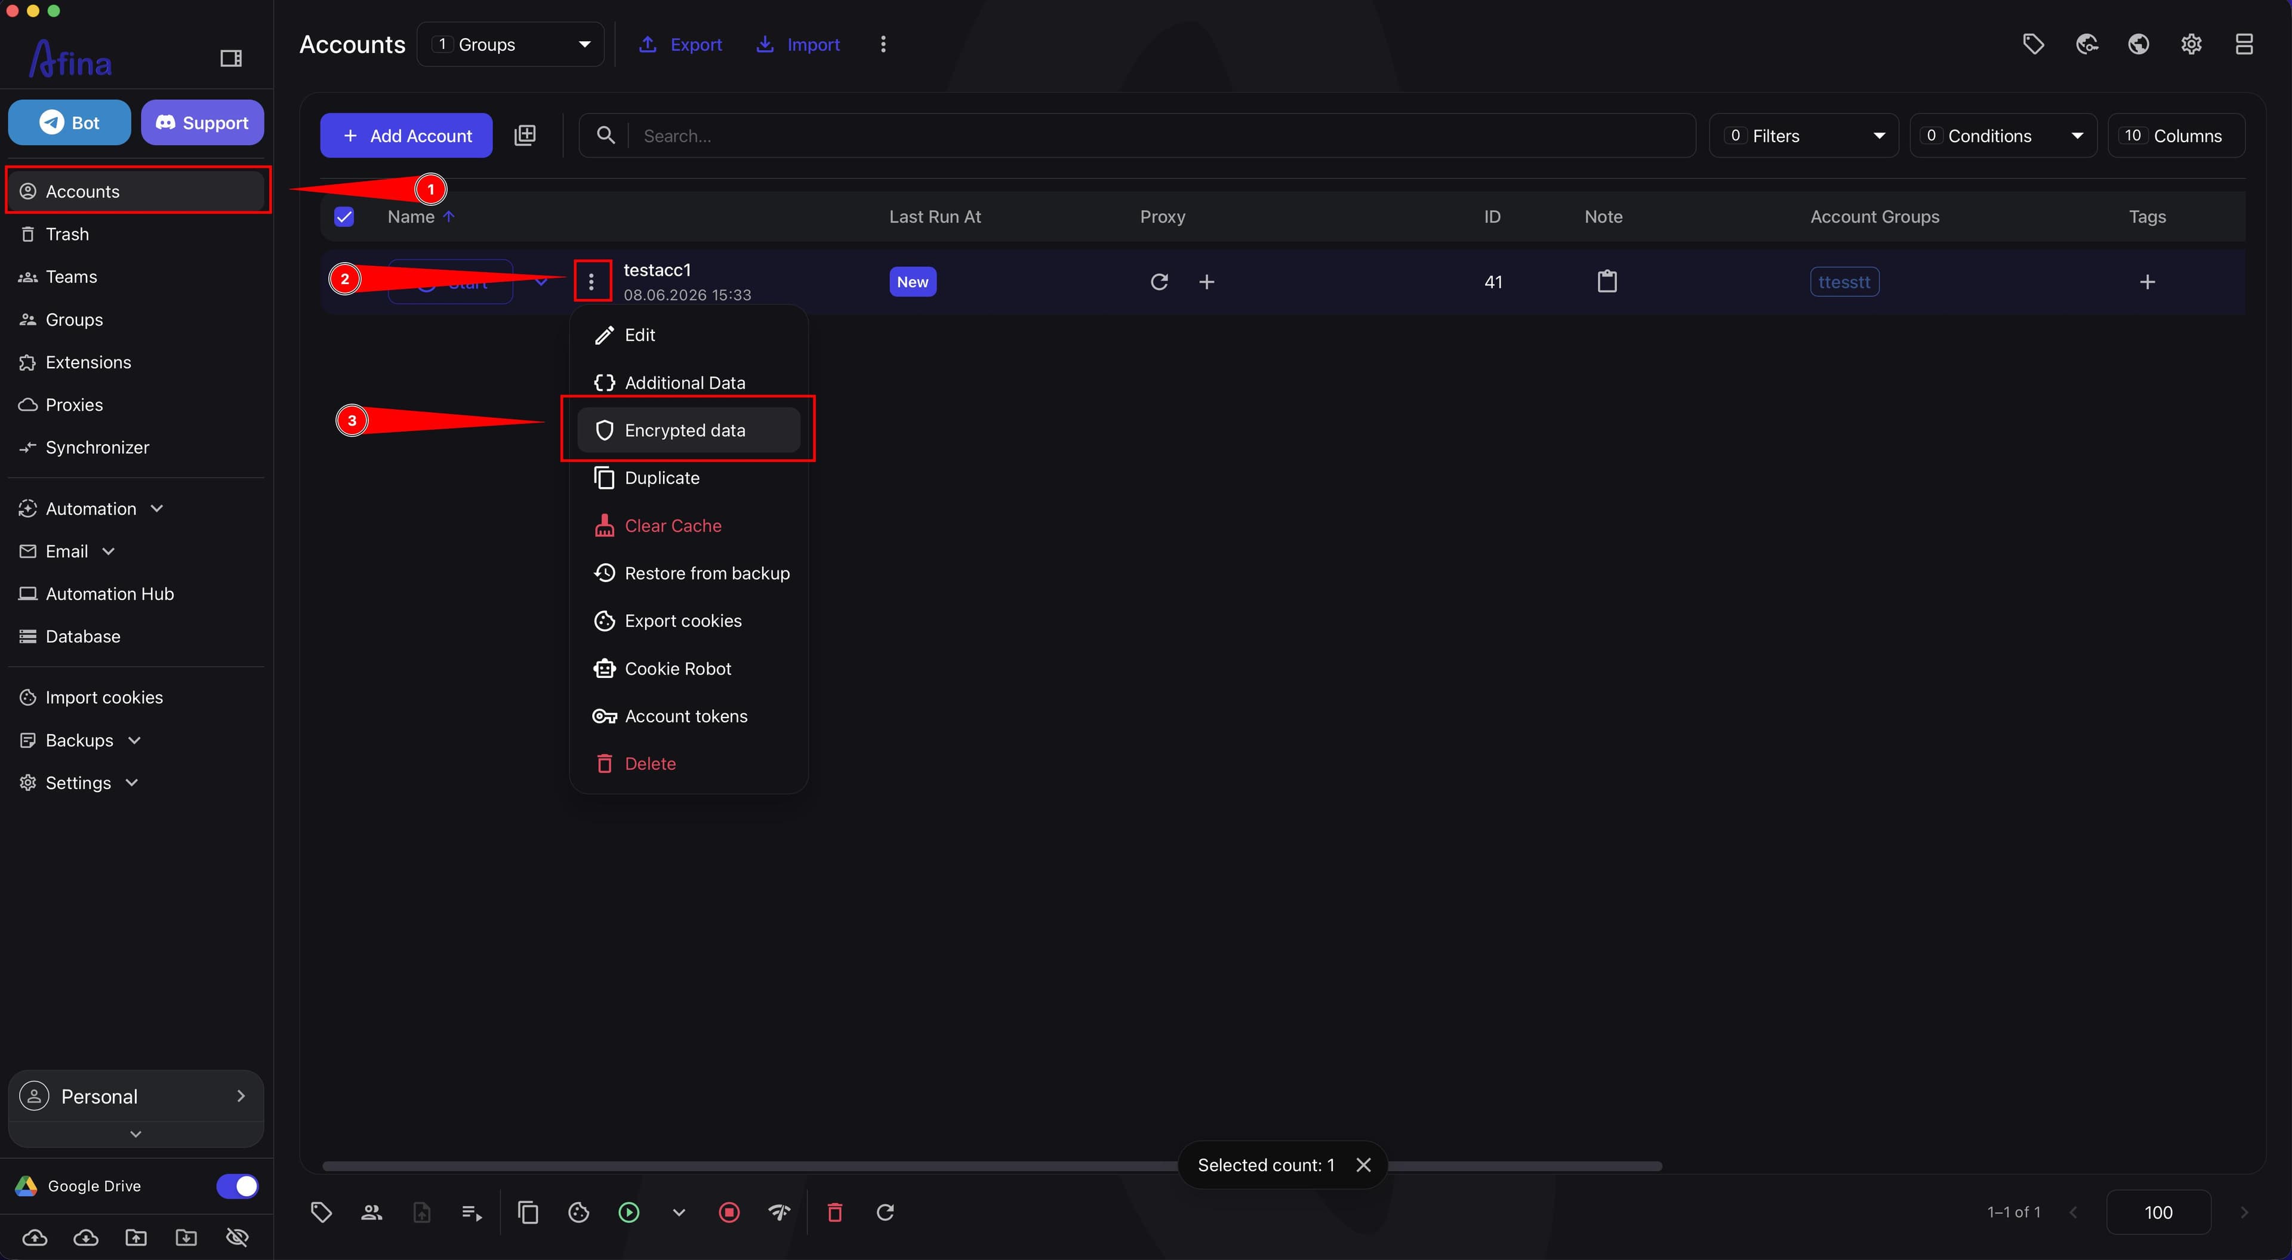Open Proxies in sidebar
The height and width of the screenshot is (1260, 2292).
pyautogui.click(x=136, y=405)
